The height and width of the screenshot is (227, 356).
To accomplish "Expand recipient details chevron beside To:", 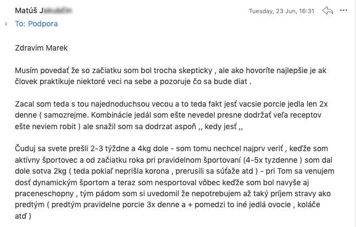I will (6, 24).
